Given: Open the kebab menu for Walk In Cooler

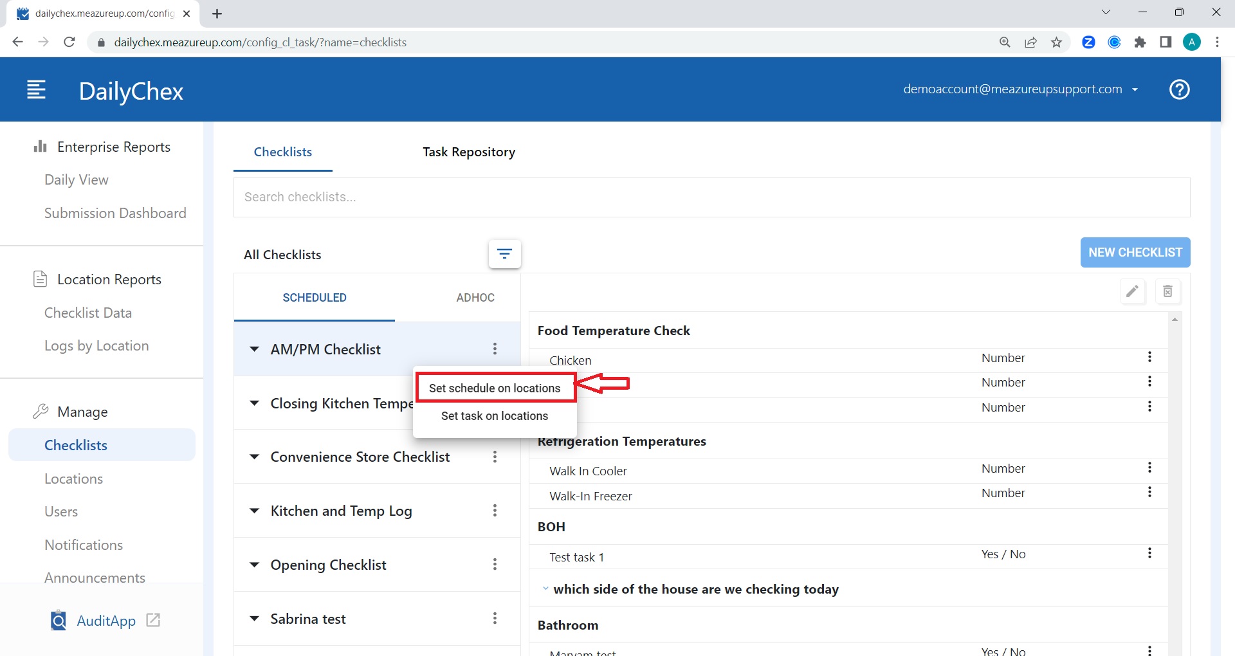Looking at the screenshot, I should click(x=1149, y=468).
